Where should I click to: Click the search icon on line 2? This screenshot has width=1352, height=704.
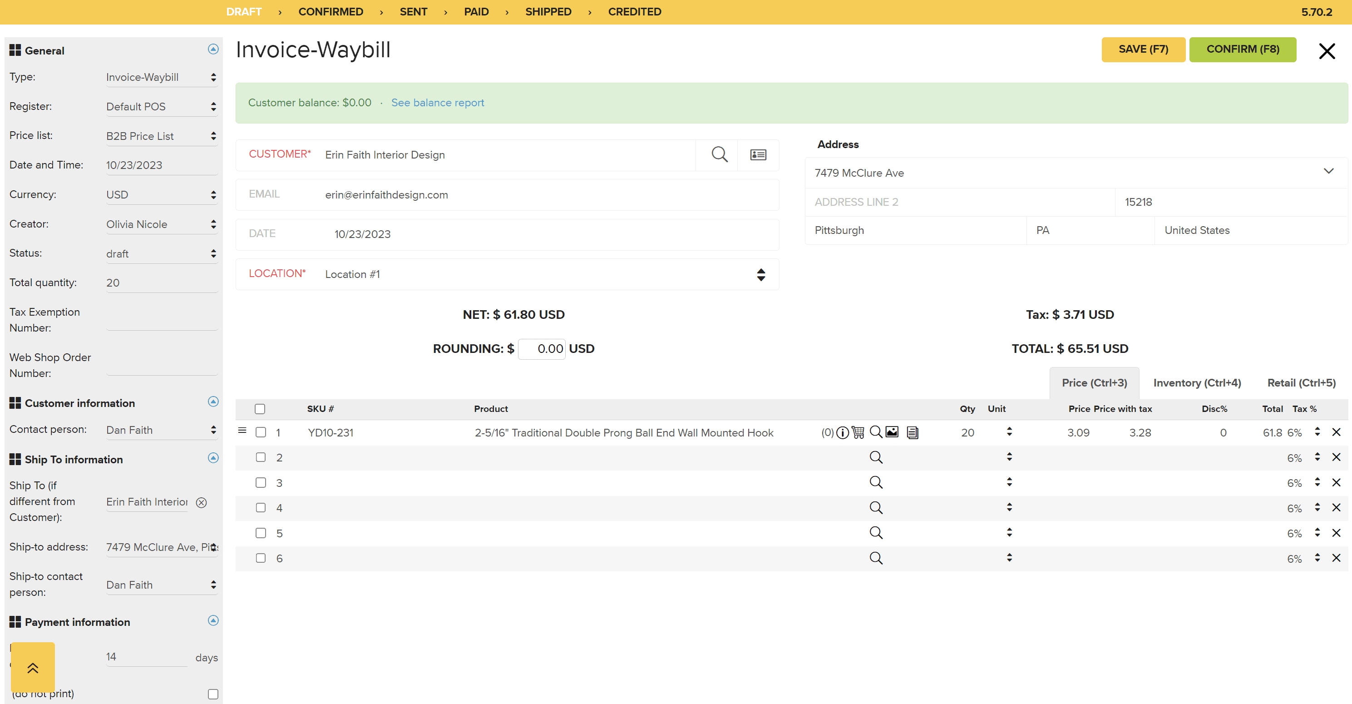[x=875, y=457]
